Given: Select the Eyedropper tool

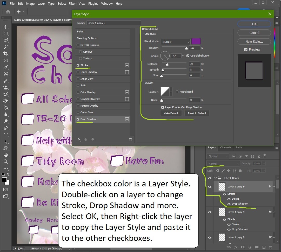Looking at the screenshot, I should click(x=6, y=67).
